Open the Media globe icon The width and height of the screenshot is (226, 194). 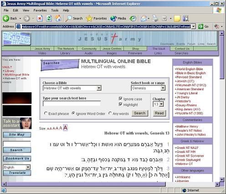pos(113,19)
